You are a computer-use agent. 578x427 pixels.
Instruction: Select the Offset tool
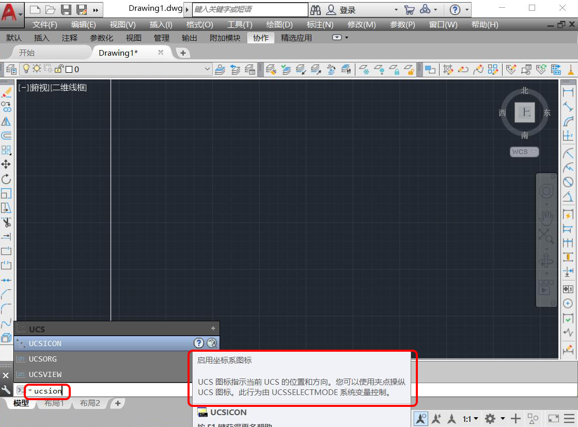[x=6, y=136]
